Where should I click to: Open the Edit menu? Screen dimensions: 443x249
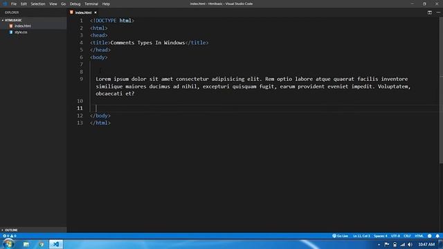click(24, 4)
